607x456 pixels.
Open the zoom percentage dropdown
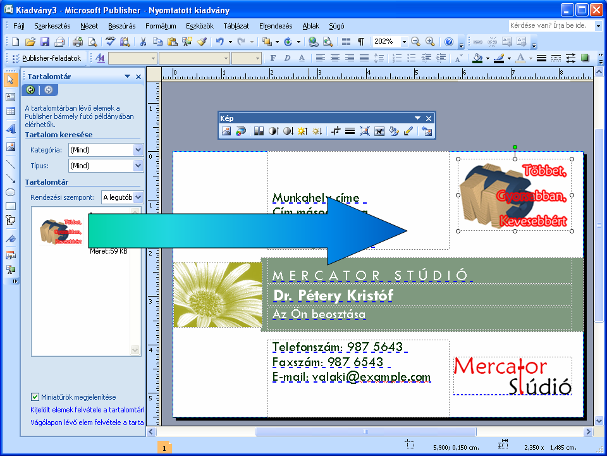pos(404,42)
